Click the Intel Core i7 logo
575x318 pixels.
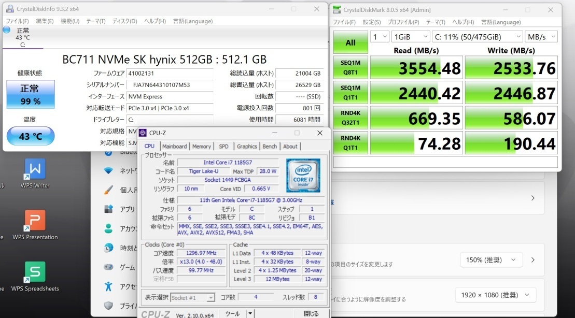[x=303, y=176]
